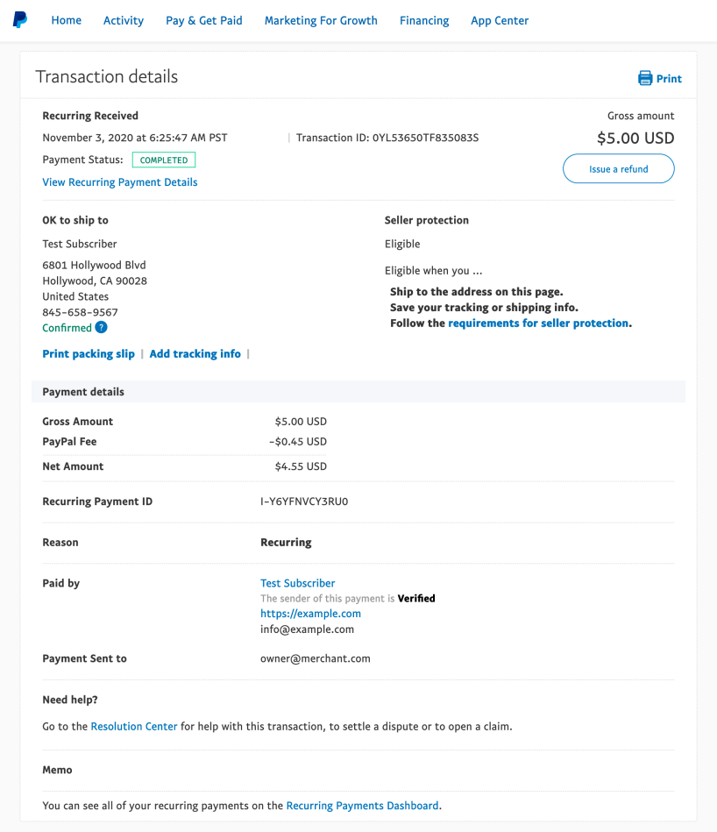This screenshot has width=717, height=832.
Task: Go to the Resolution Center
Action: pos(134,727)
